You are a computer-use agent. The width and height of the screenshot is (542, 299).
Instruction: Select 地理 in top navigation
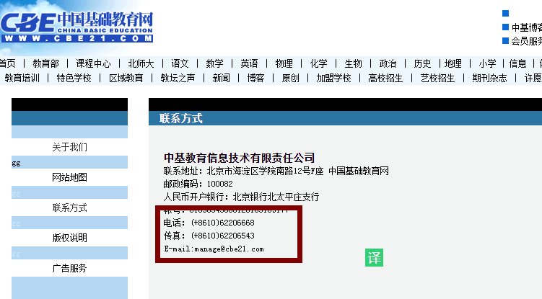coord(453,63)
